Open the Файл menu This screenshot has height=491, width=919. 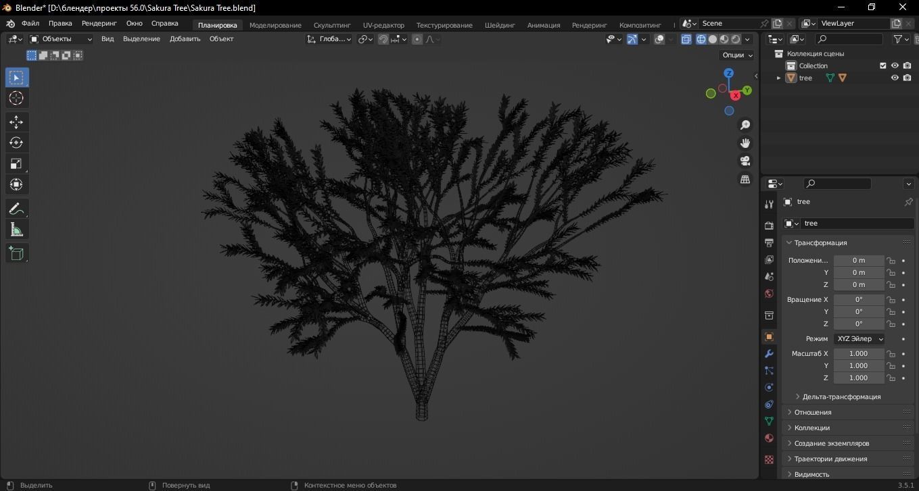(30, 24)
